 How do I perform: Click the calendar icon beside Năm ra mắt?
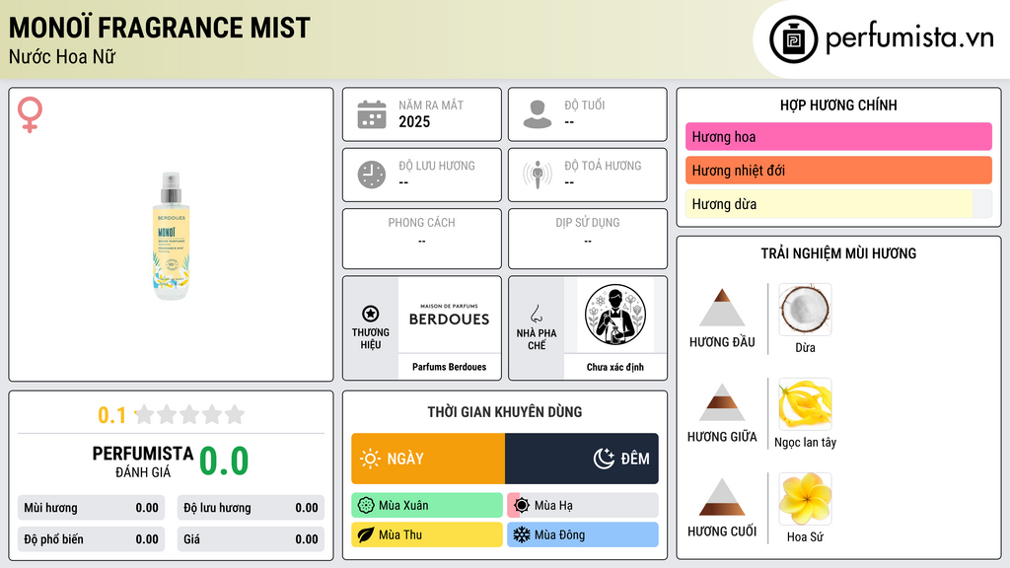click(372, 114)
